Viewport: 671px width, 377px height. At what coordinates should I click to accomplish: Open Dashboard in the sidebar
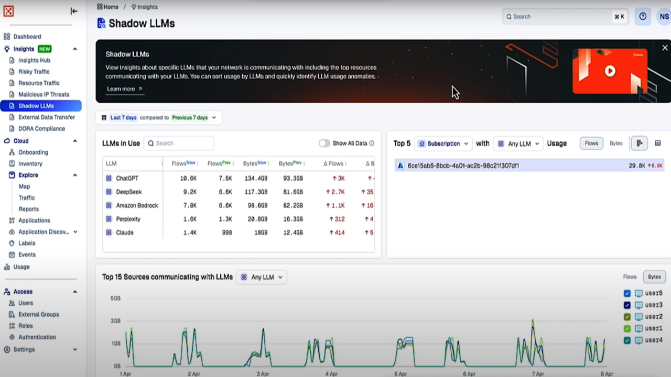27,37
